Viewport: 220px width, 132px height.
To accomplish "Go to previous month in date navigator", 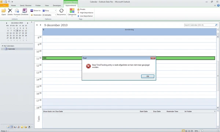I will pyautogui.click(x=7, y=23).
